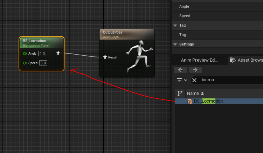Go back in Asset Browser history
The image size is (263, 153).
click(x=180, y=70)
